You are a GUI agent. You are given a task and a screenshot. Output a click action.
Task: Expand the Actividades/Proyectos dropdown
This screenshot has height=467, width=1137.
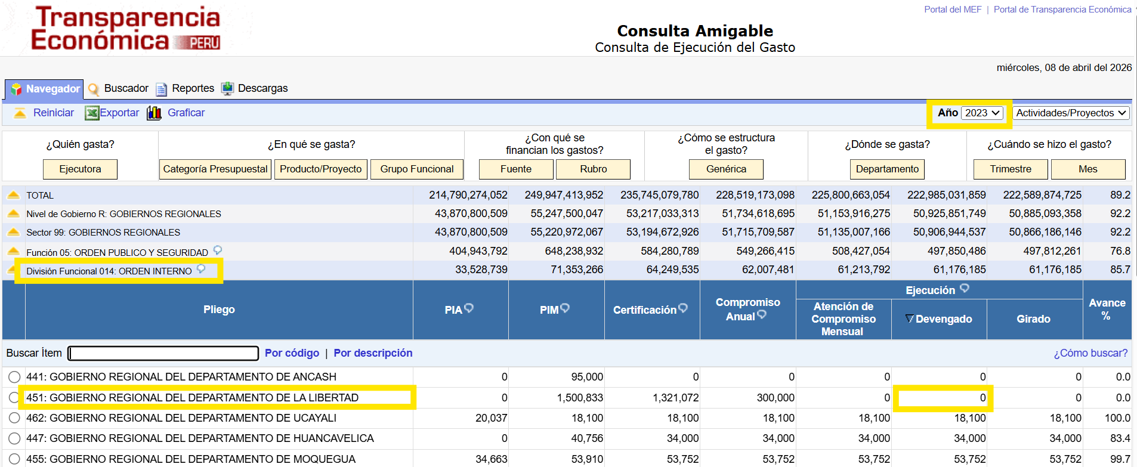click(1071, 113)
